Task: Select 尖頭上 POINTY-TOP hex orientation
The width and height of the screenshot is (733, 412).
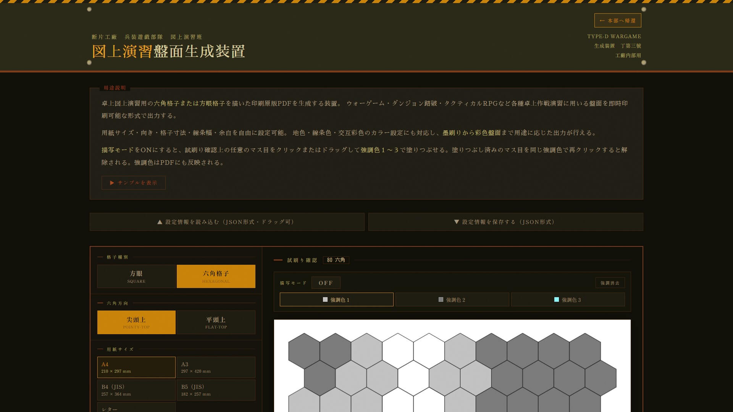Action: pos(136,322)
